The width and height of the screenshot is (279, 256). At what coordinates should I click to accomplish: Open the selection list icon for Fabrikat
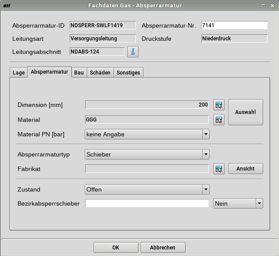tap(218, 169)
